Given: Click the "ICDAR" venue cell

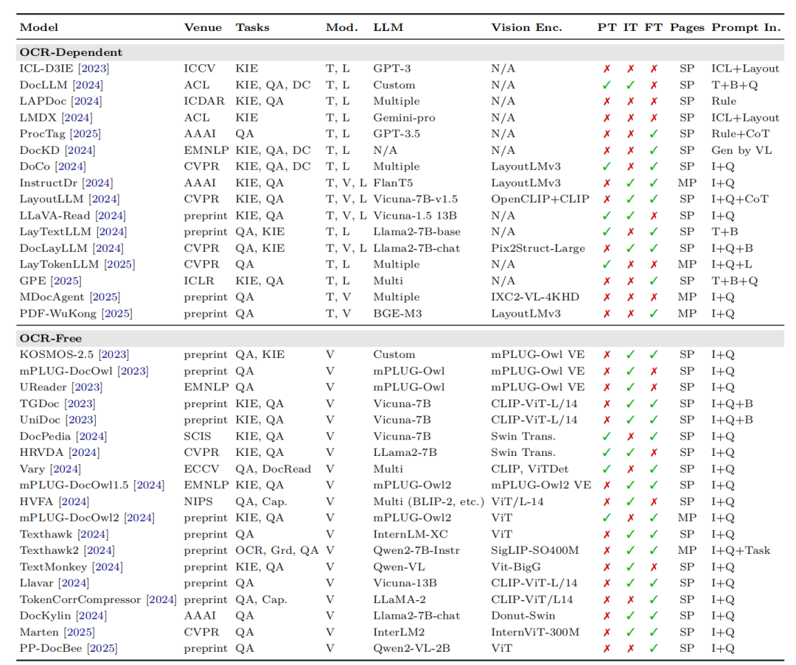Looking at the screenshot, I should pos(204,101).
